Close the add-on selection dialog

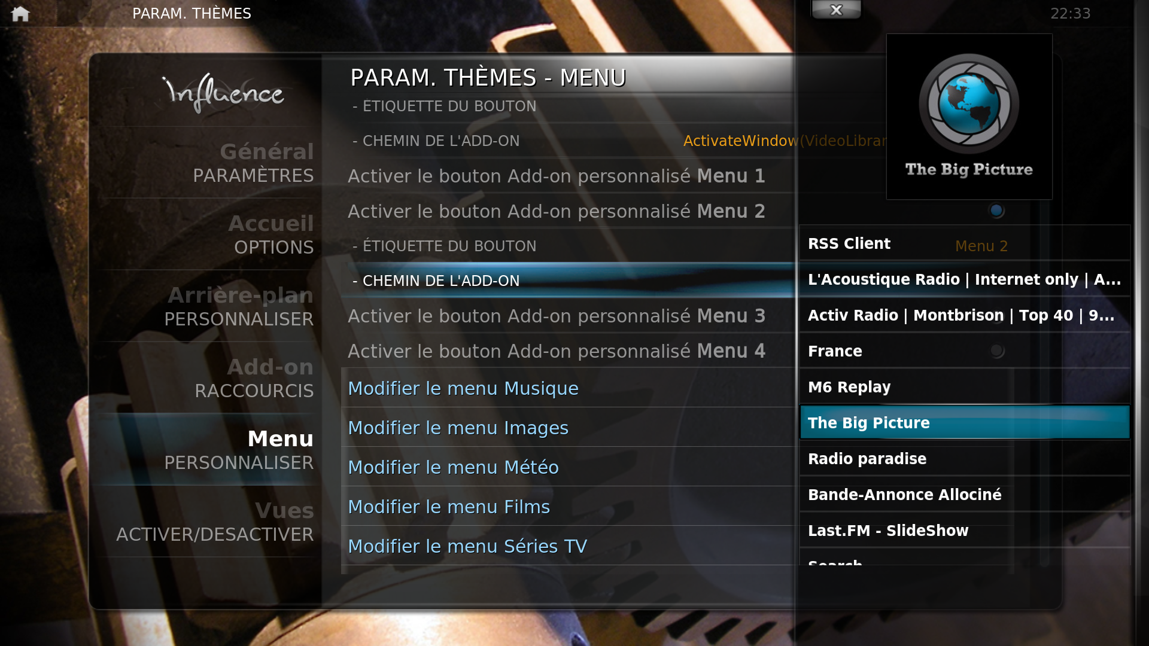(836, 10)
